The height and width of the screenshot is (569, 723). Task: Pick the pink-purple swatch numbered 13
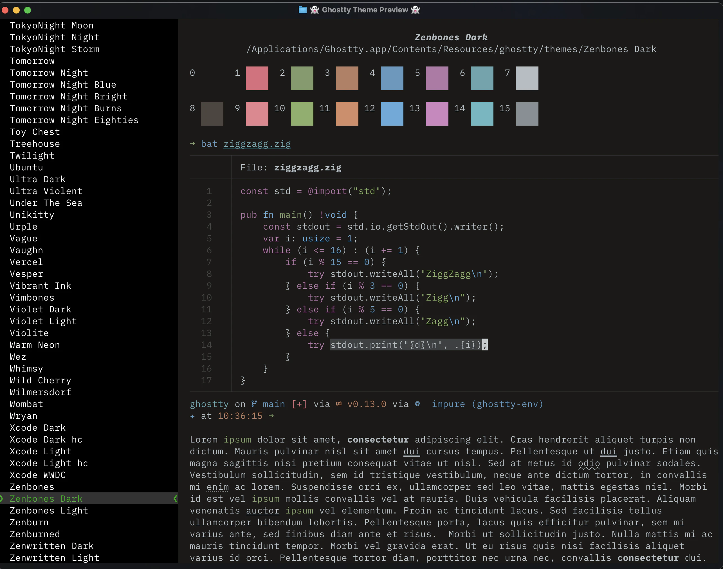point(437,114)
